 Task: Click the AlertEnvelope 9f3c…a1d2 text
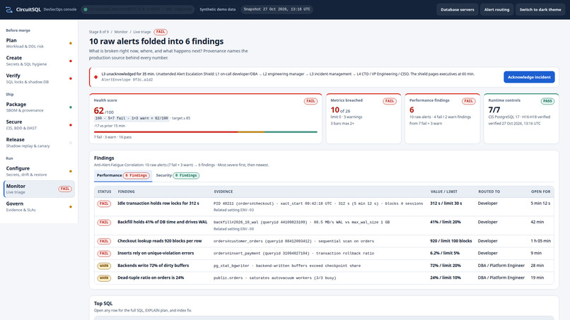coord(127,80)
